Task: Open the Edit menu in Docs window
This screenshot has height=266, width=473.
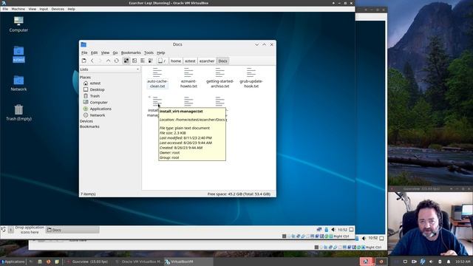Action: click(x=94, y=52)
